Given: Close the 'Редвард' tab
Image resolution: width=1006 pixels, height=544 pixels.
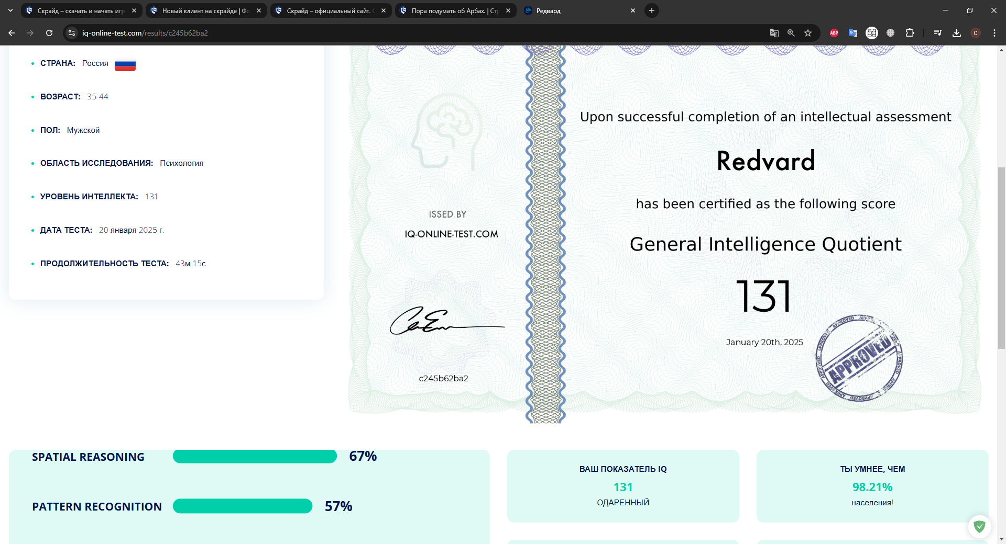Looking at the screenshot, I should [x=633, y=10].
